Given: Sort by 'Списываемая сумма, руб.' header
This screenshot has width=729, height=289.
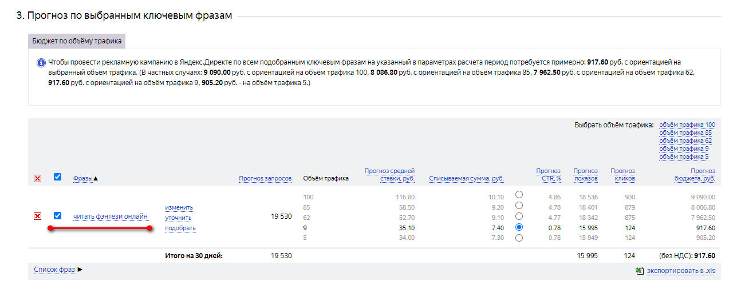Looking at the screenshot, I should pyautogui.click(x=467, y=179).
